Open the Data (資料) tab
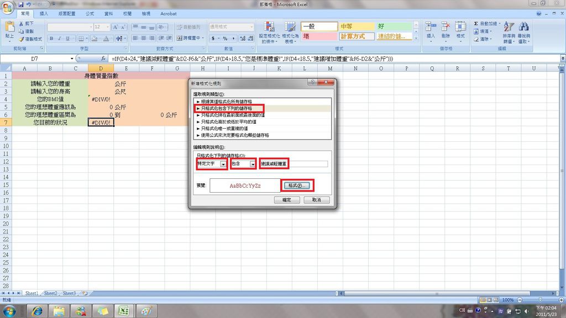Image resolution: width=566 pixels, height=318 pixels. coord(109,14)
